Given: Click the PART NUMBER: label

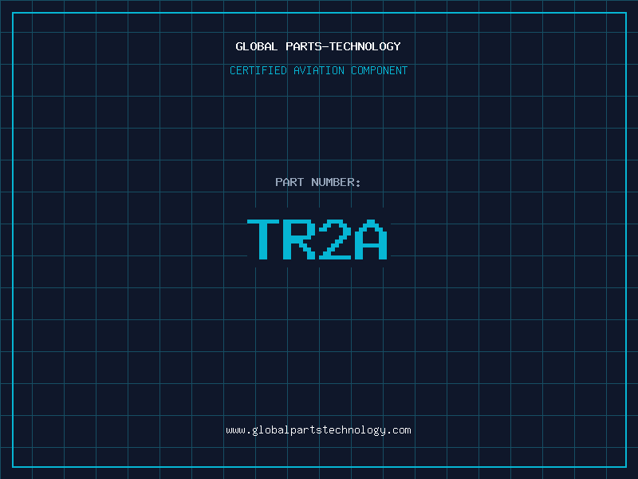Looking at the screenshot, I should click(x=318, y=182).
